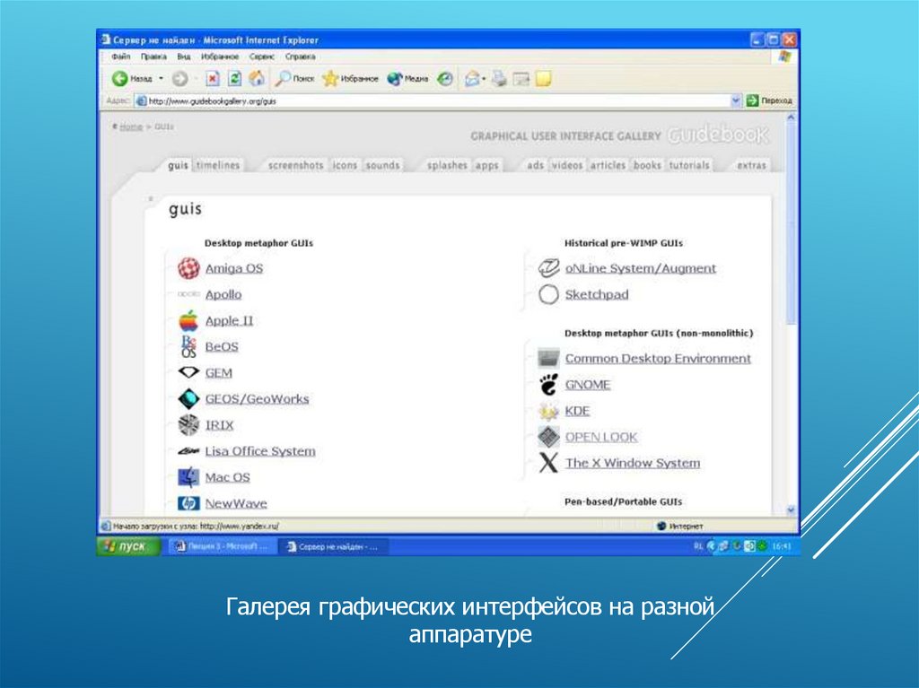Click the IRIX logo icon
The image size is (919, 688).
[188, 425]
